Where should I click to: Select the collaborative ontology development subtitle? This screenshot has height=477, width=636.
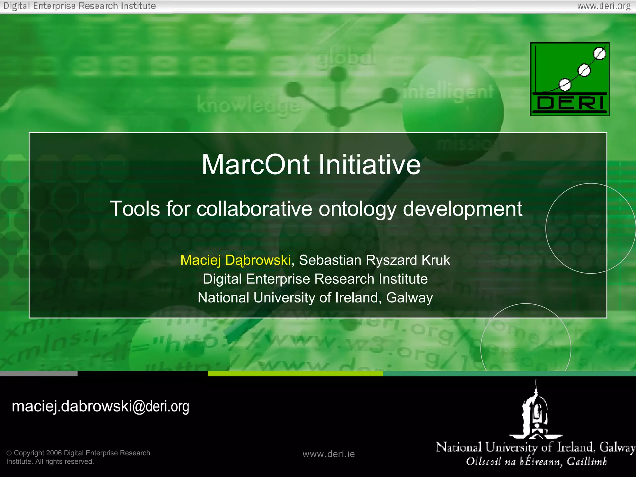pyautogui.click(x=316, y=209)
